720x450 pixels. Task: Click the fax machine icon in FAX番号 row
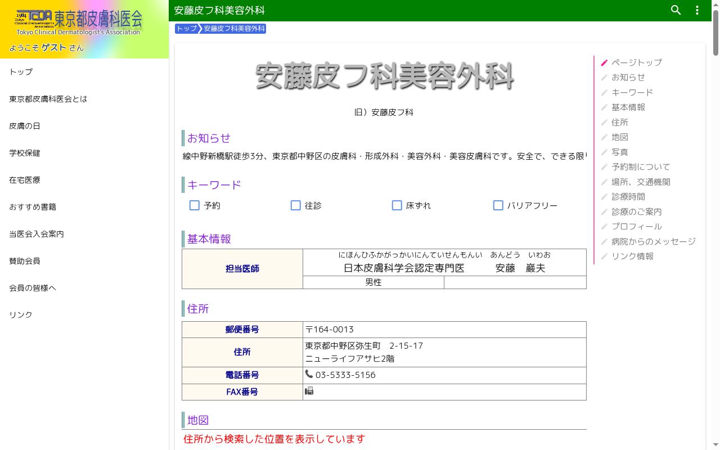pos(309,391)
